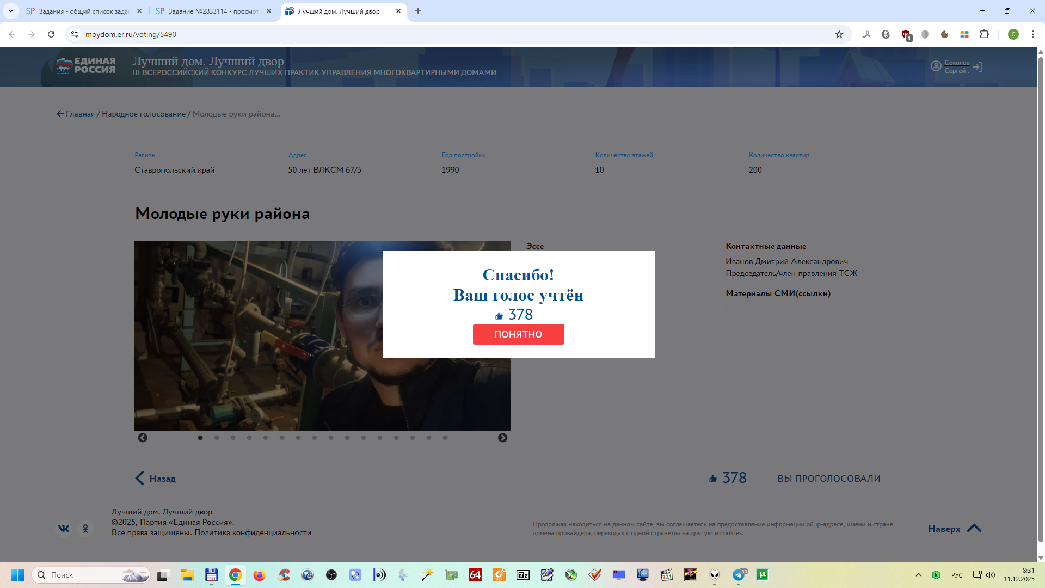Open the Народное голосование breadcrumb link

pyautogui.click(x=144, y=114)
